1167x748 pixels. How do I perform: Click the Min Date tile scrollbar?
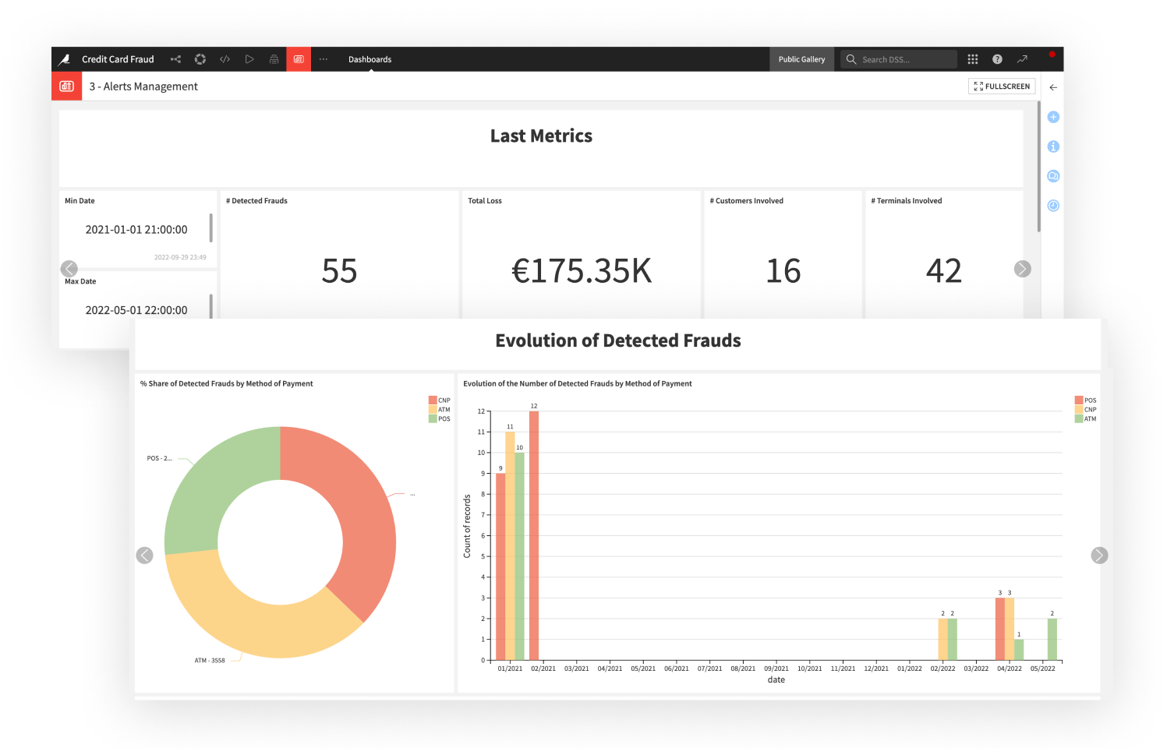point(210,228)
